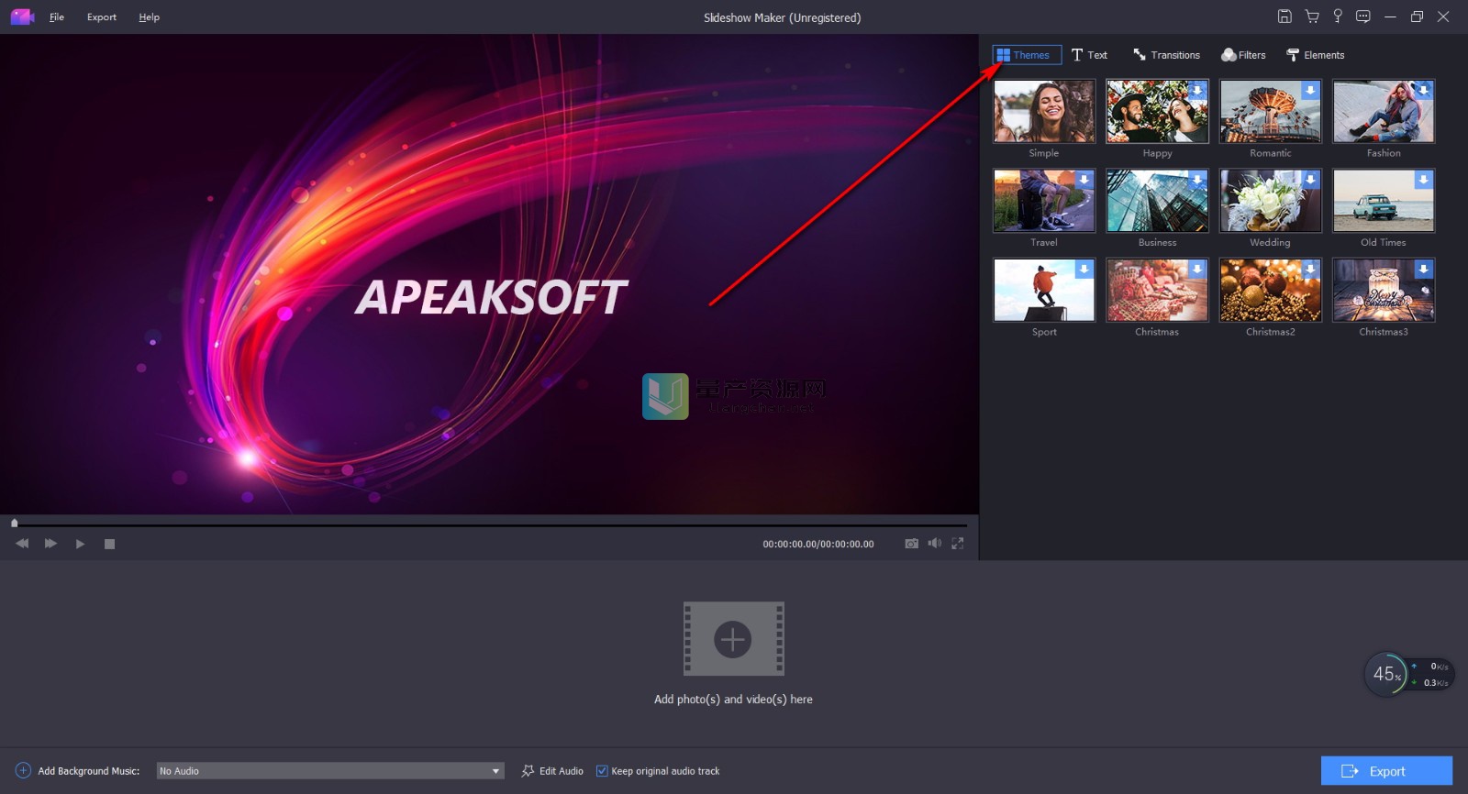
Task: Click the Add Background Music plus icon
Action: pyautogui.click(x=23, y=771)
